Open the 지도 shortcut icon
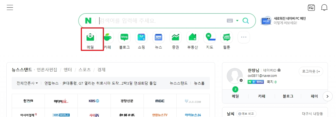 [210, 37]
